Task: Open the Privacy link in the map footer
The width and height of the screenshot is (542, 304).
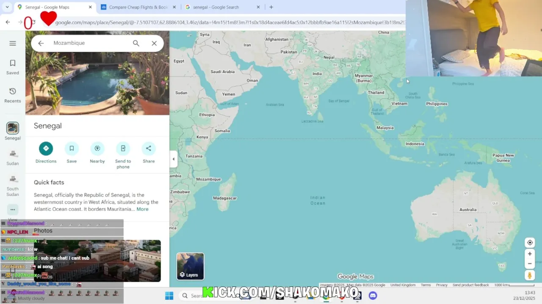Action: (x=442, y=285)
